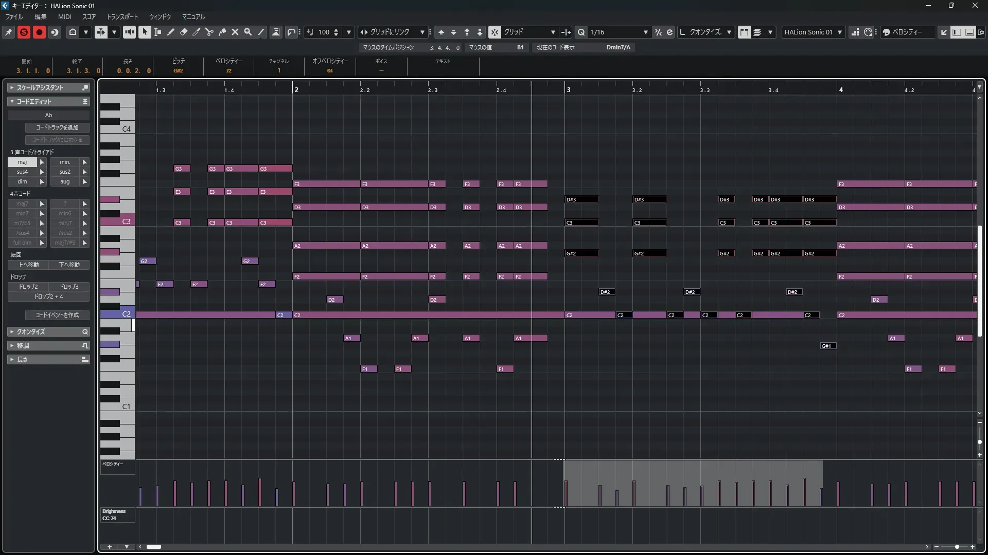Select the Glue tool
This screenshot has height=555, width=988.
222,32
